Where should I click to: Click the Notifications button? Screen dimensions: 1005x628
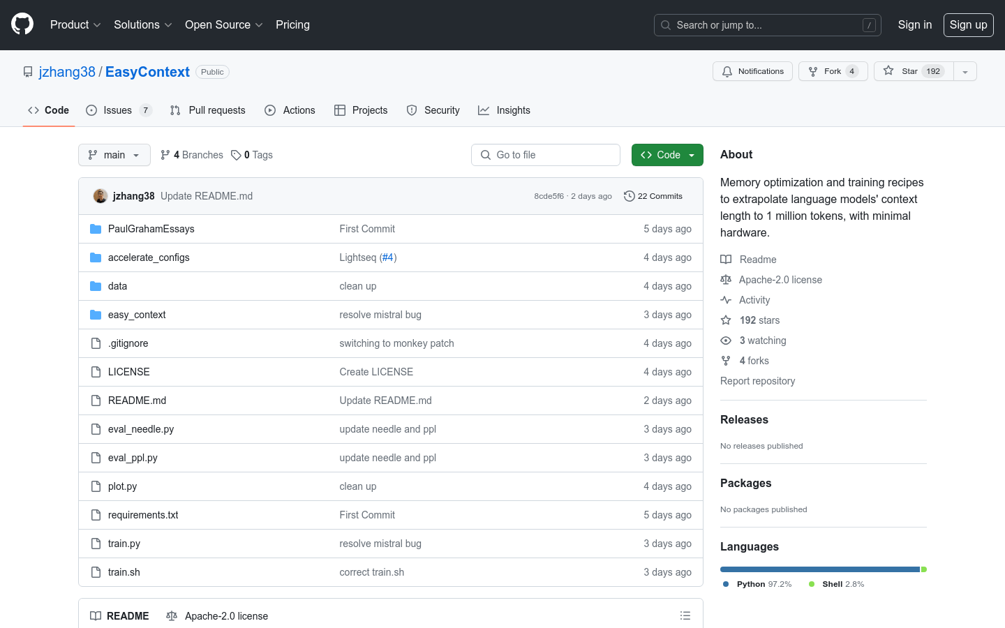[x=752, y=71]
